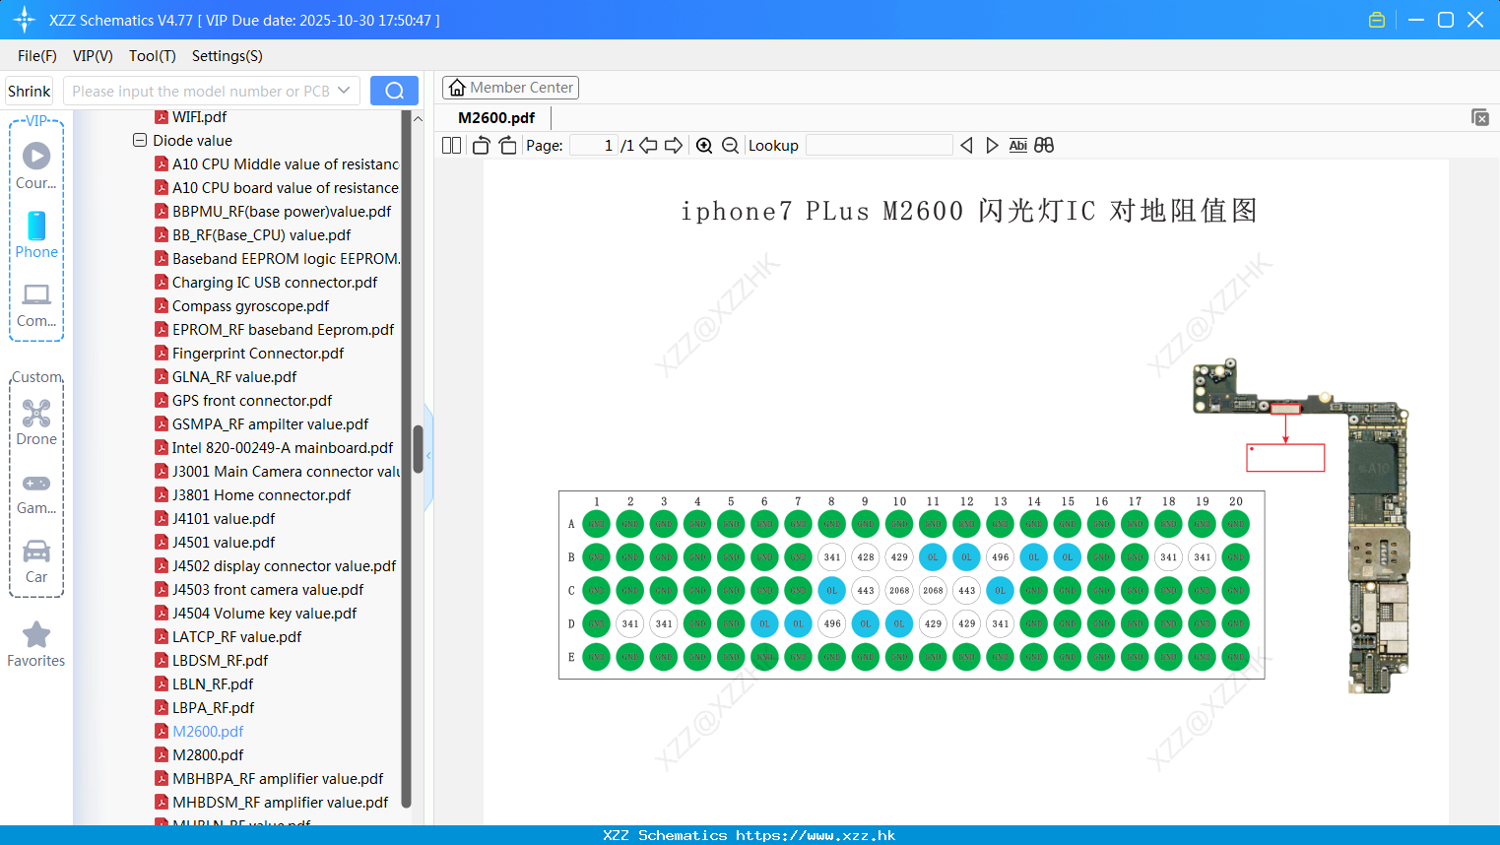Click the XZZ logo in title bar
The height and width of the screenshot is (845, 1500).
pyautogui.click(x=25, y=20)
